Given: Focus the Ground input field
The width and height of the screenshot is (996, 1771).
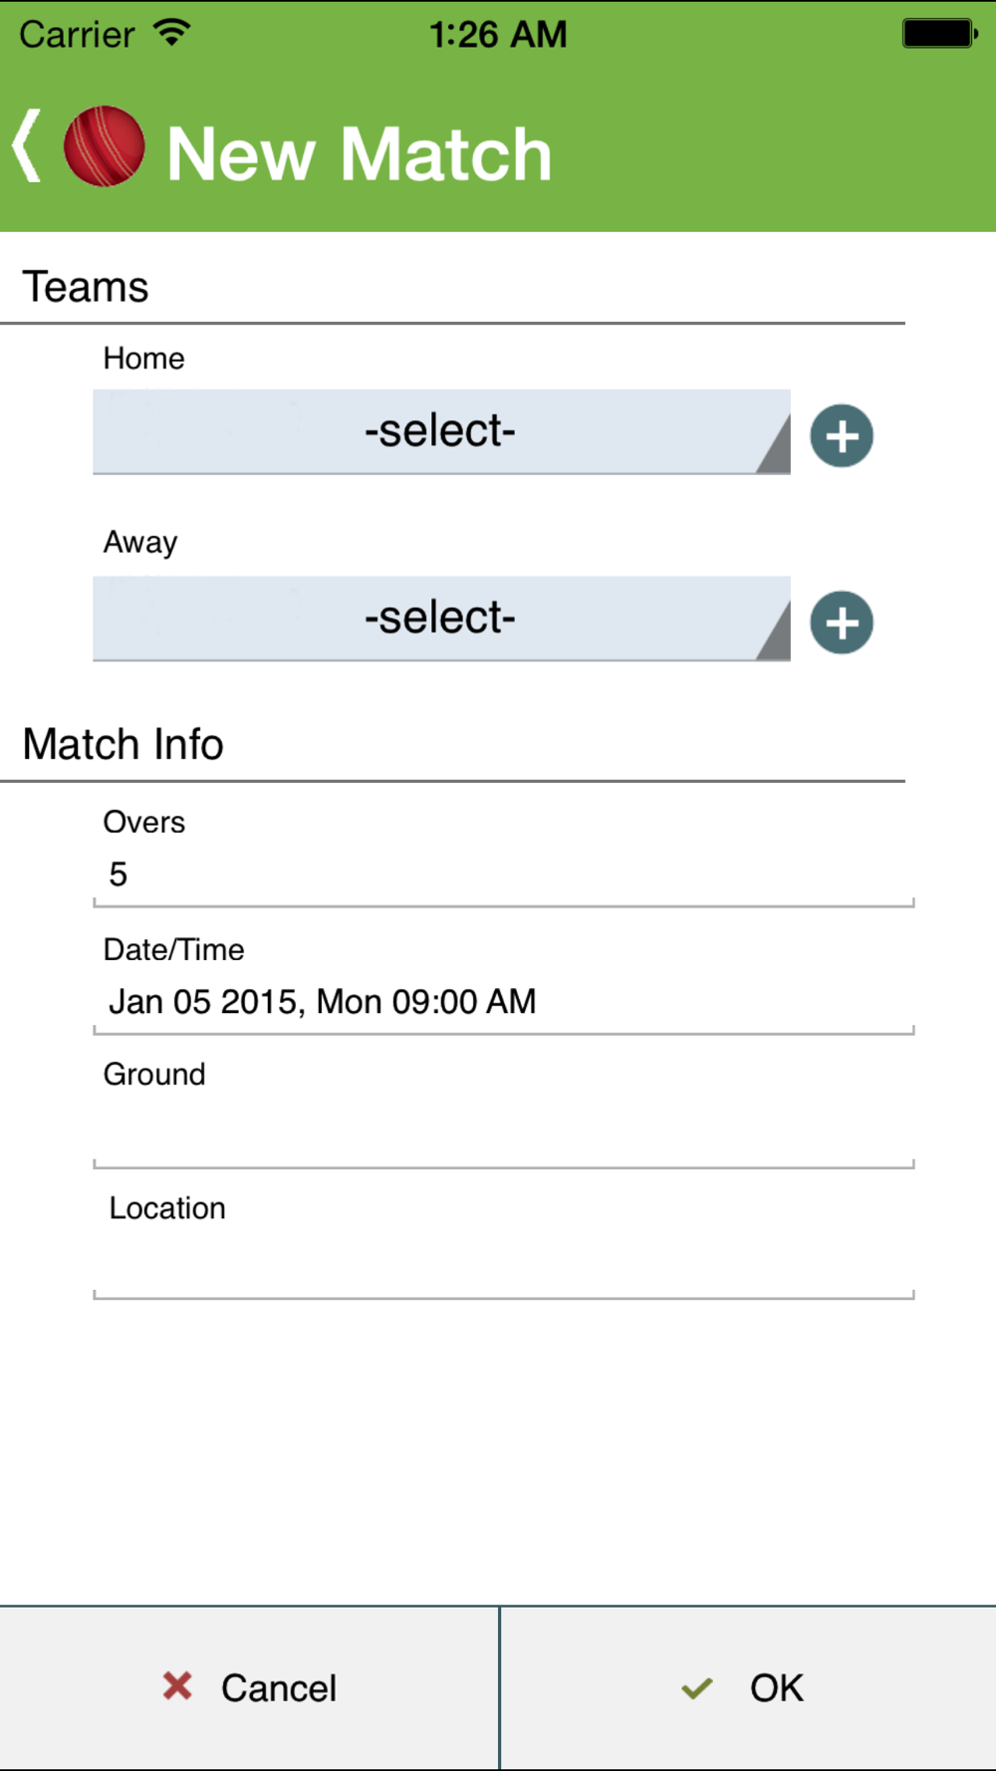Looking at the screenshot, I should pos(503,1134).
